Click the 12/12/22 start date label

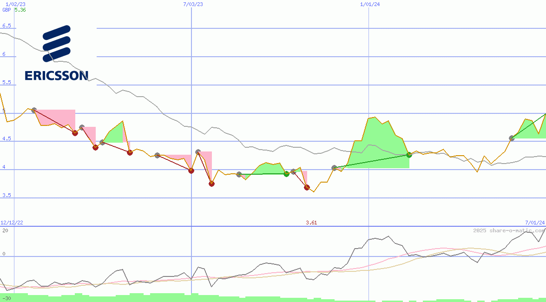point(13,223)
